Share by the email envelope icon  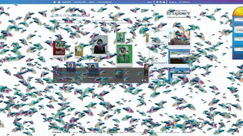(x=161, y=2)
